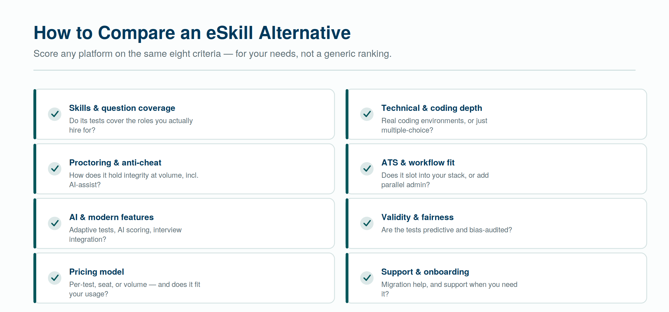This screenshot has width=669, height=312.
Task: Click the 'How to Compare an eSkill Alternative' title
Action: point(192,33)
